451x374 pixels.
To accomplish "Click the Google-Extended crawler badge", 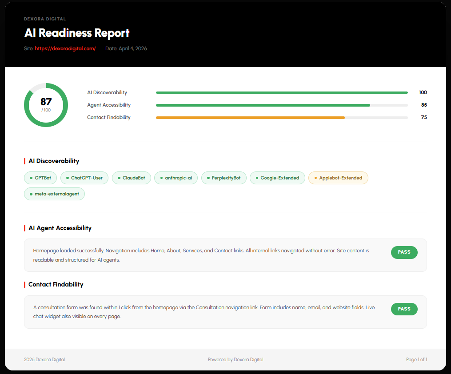I will point(277,178).
